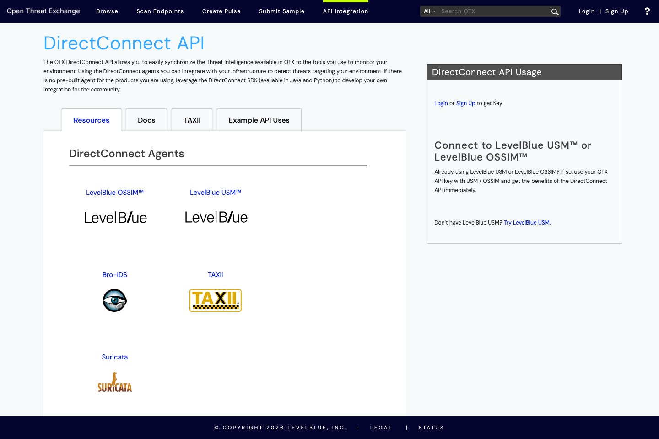
Task: Click the Bro-IDS agent link
Action: [x=115, y=274]
